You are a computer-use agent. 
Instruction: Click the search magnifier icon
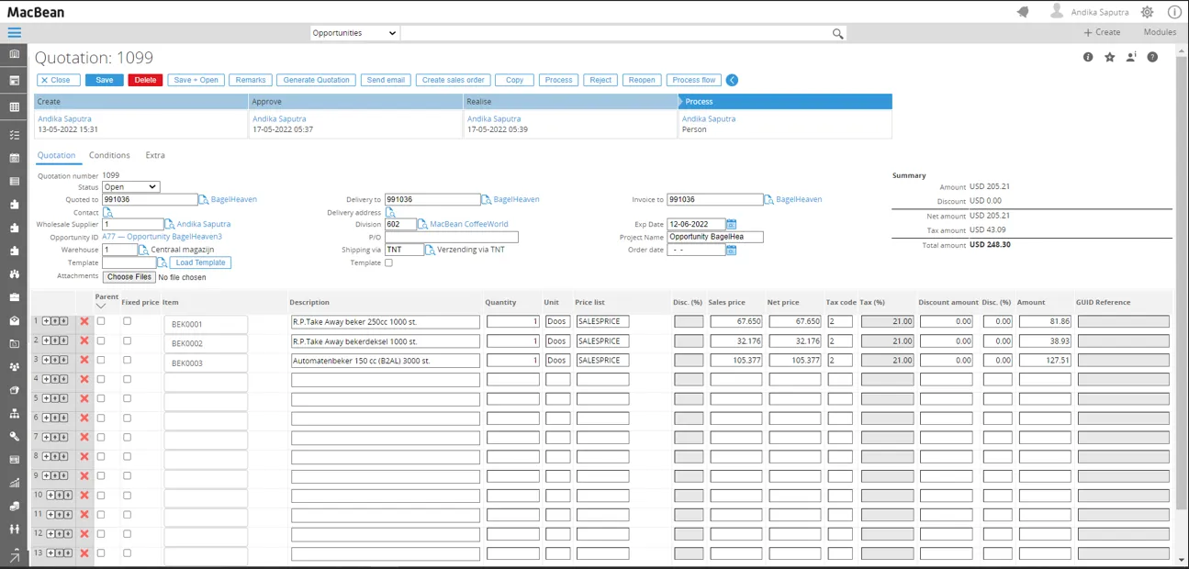click(x=837, y=33)
